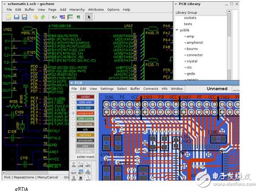This screenshot has height=191, width=259.
Task: Select the Vcc-sldr layer radio button
Action: tap(73, 108)
